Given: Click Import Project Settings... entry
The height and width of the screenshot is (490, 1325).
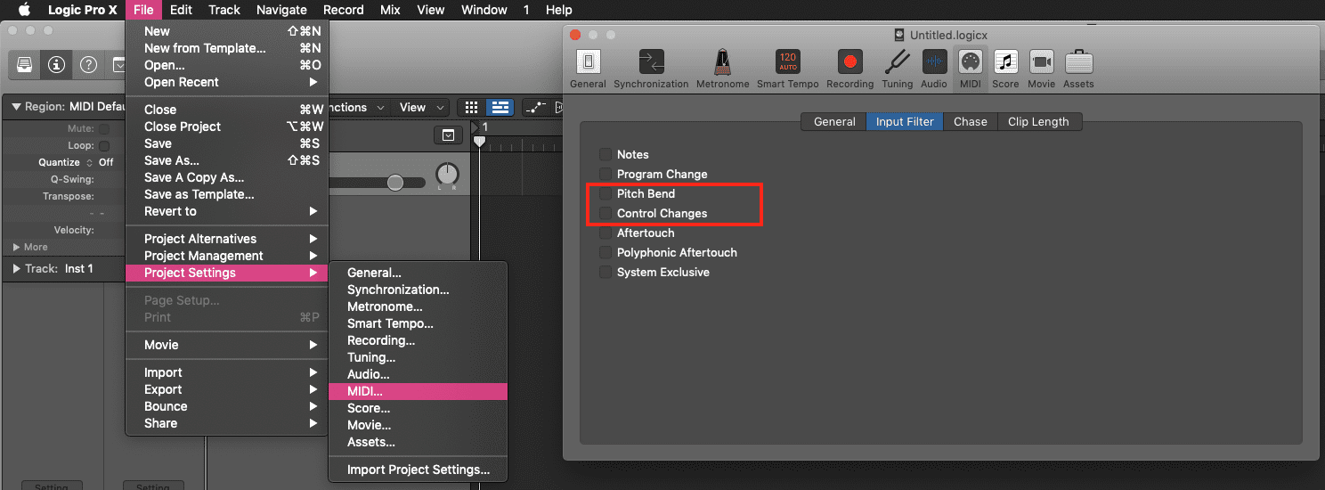Looking at the screenshot, I should click(x=419, y=470).
